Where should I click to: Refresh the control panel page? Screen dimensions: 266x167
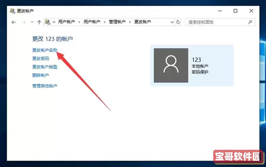click(x=178, y=22)
